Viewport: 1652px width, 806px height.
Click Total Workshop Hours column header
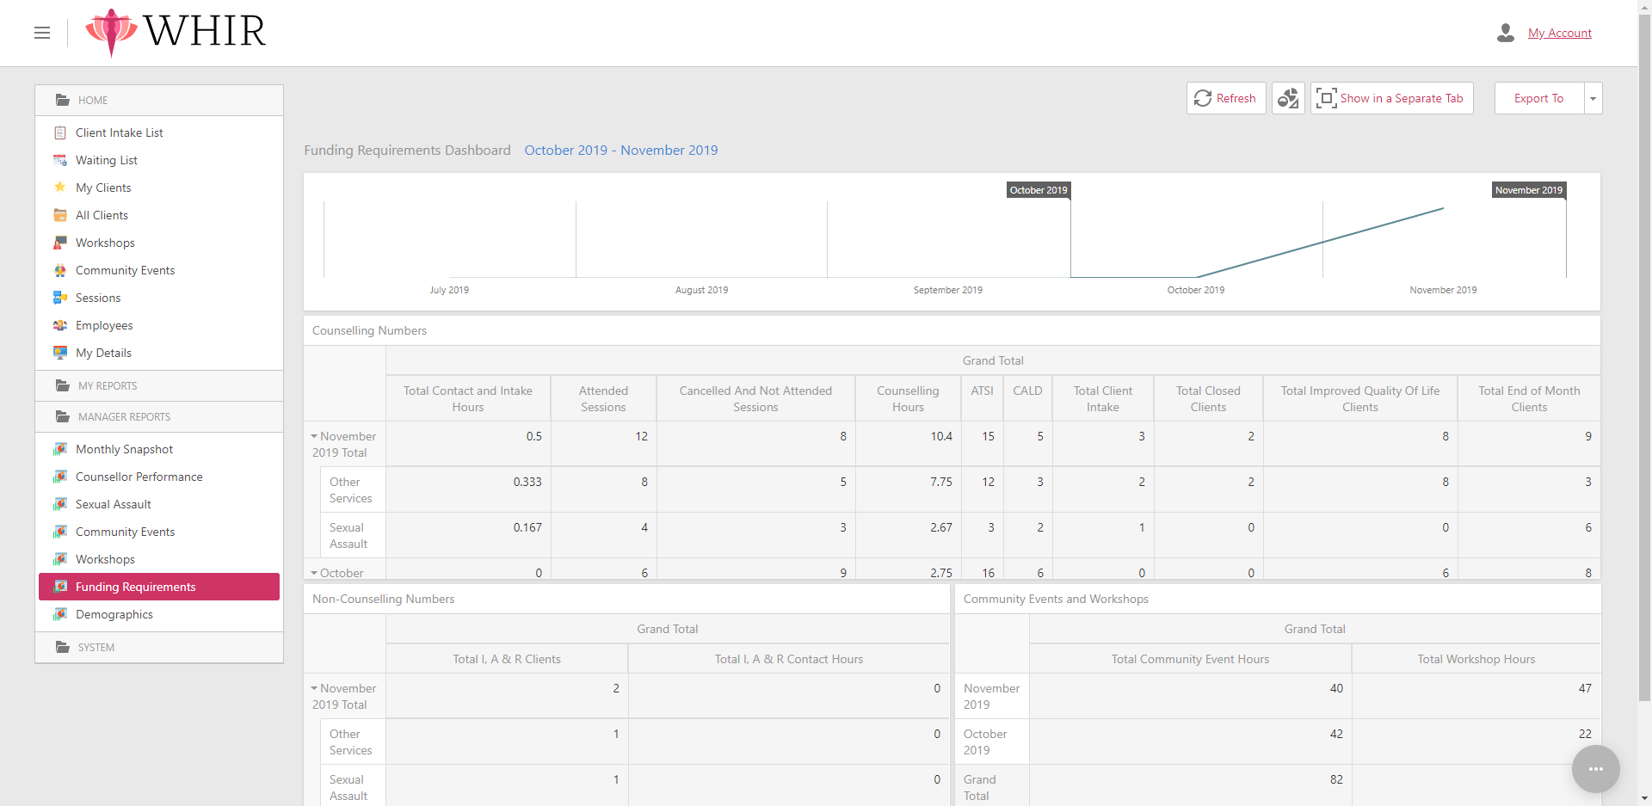pyautogui.click(x=1476, y=659)
